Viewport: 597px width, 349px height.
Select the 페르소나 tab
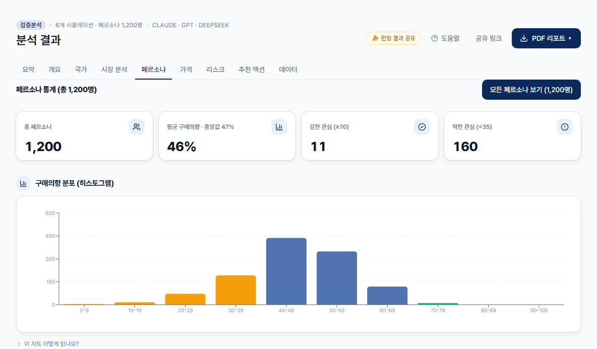click(153, 69)
